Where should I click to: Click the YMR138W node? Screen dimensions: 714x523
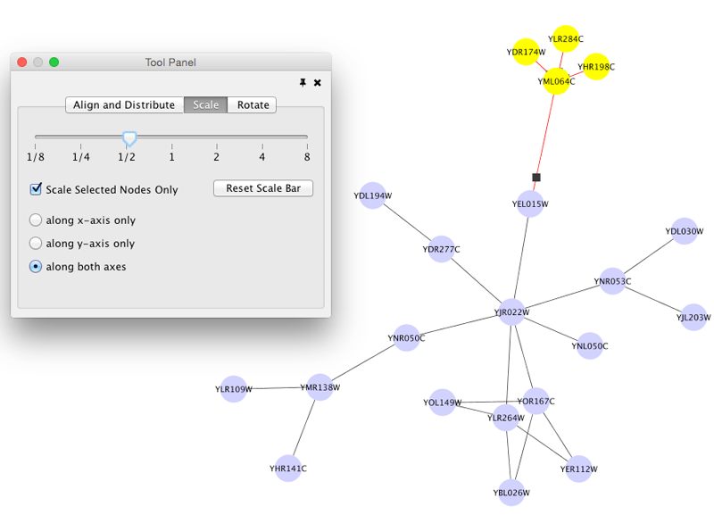tap(320, 387)
